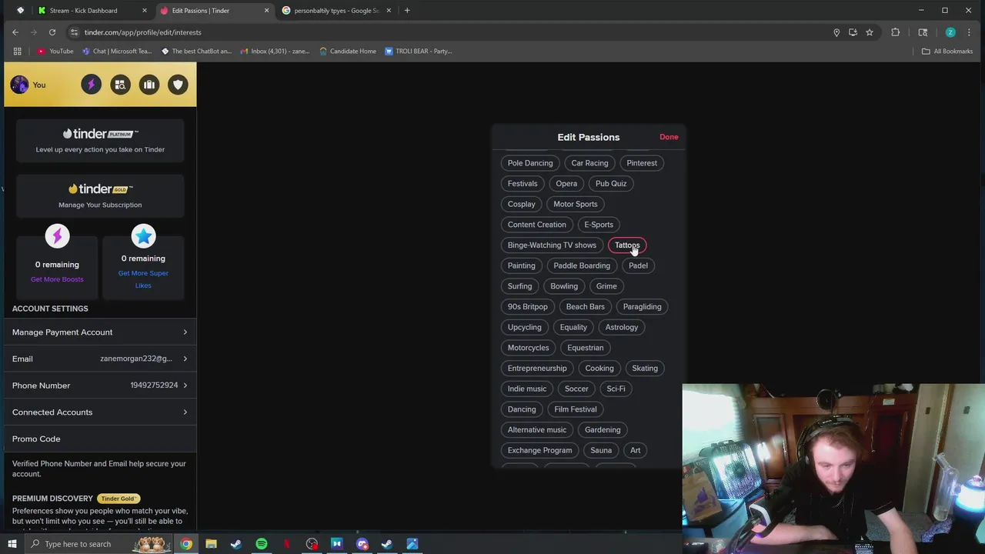Open the YouTube bookmark

point(55,52)
